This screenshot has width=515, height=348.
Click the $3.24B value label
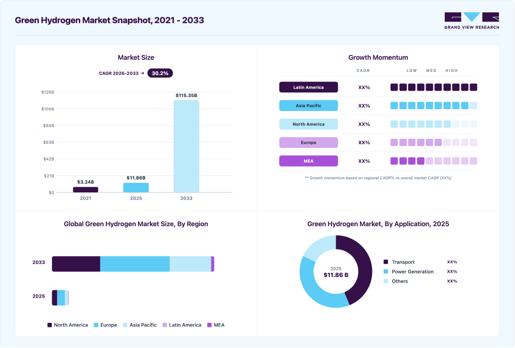click(x=85, y=182)
